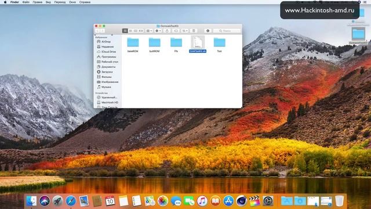The height and width of the screenshot is (209, 371).
Task: Click the Get Info toolbar button
Action: [208, 31]
